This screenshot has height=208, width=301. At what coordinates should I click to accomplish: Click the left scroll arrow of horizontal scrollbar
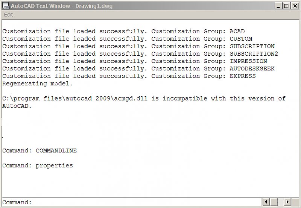(x=266, y=202)
